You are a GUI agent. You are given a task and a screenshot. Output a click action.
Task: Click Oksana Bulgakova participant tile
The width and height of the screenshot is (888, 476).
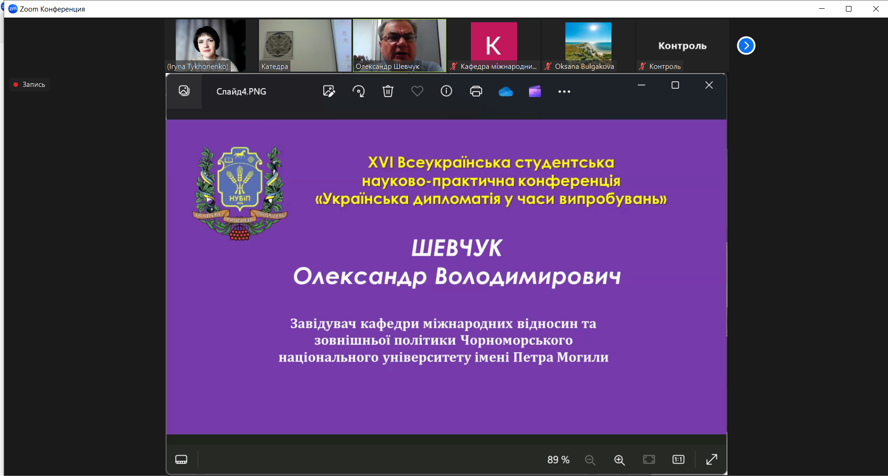point(588,45)
